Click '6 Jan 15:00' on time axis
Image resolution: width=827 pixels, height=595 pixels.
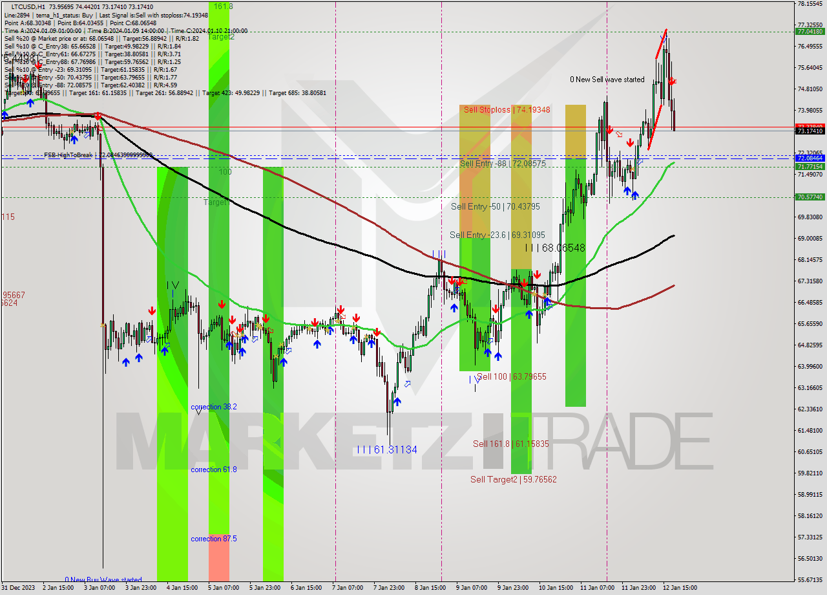(x=306, y=588)
